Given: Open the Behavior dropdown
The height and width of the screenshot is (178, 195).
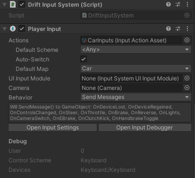Looking at the screenshot, I should click(x=136, y=97).
